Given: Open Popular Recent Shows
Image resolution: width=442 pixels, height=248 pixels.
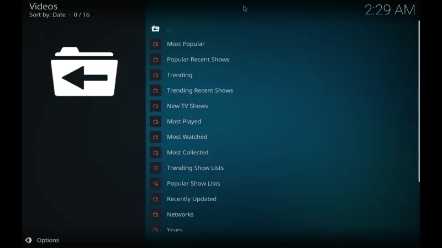Looking at the screenshot, I should (x=198, y=60).
